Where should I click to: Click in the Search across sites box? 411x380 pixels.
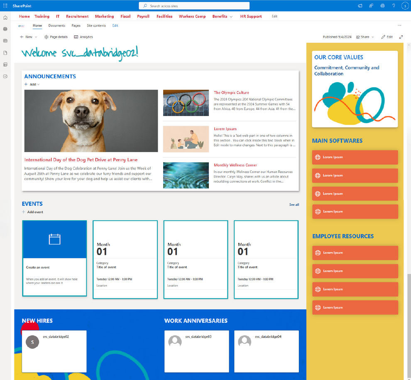pyautogui.click(x=194, y=6)
